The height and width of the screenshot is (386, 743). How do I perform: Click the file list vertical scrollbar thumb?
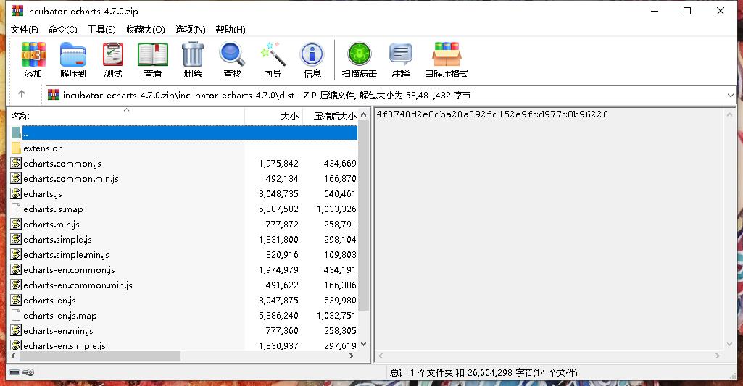(363, 216)
